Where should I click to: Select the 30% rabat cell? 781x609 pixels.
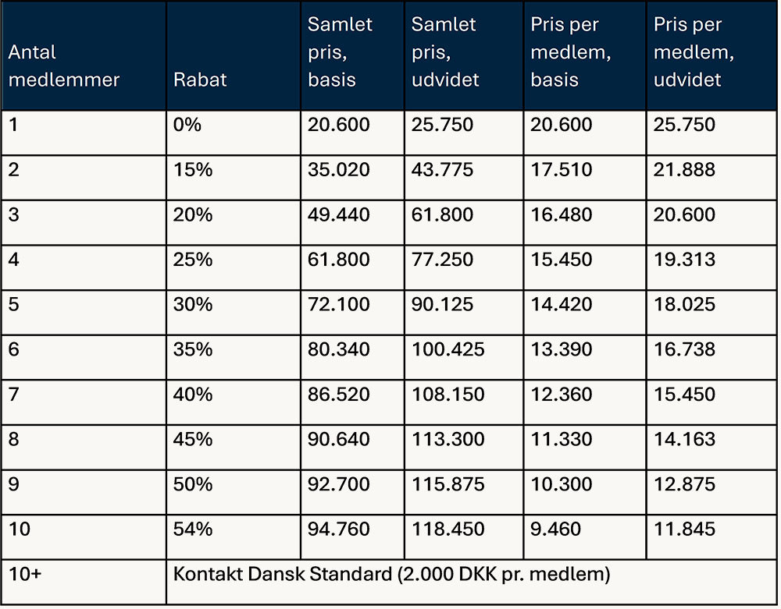coord(193,305)
